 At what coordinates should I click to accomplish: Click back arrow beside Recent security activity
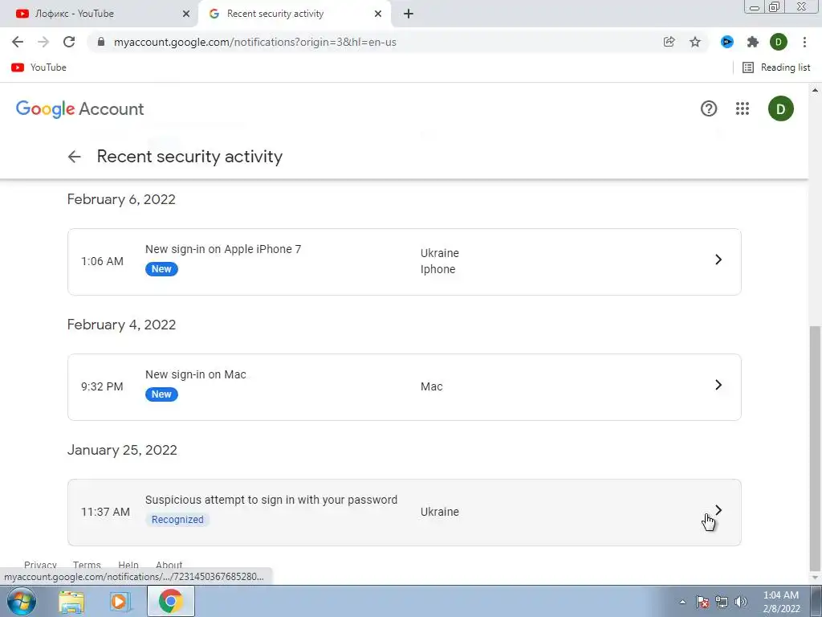tap(75, 157)
